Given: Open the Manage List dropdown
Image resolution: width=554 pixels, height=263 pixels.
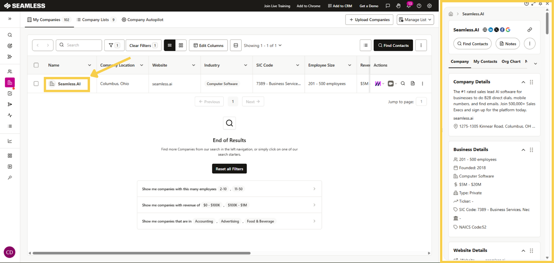Looking at the screenshot, I should click(415, 20).
